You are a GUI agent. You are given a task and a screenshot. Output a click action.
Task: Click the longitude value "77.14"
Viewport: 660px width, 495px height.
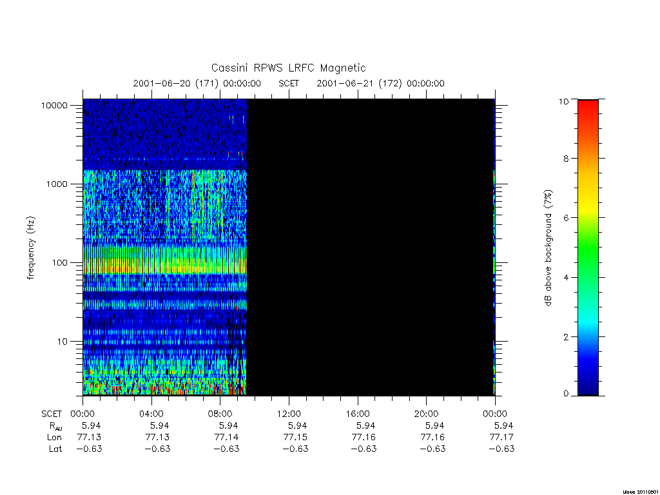click(x=226, y=438)
